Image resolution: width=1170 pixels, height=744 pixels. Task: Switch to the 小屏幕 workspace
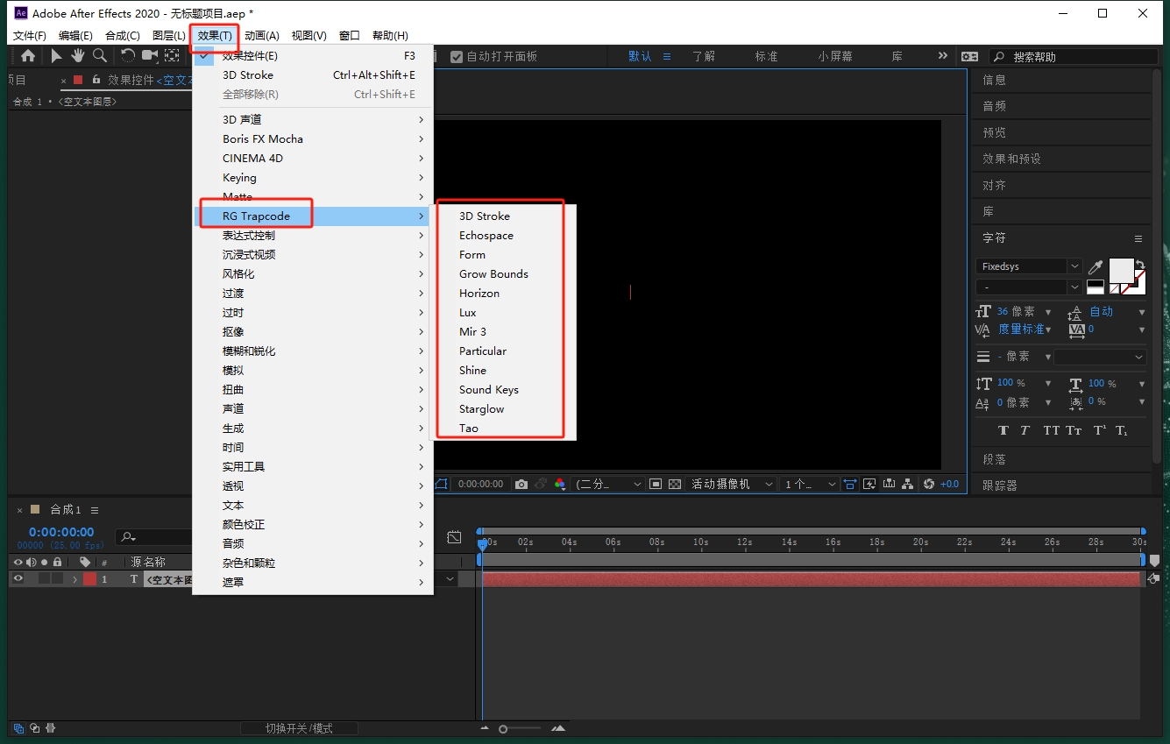pos(834,56)
